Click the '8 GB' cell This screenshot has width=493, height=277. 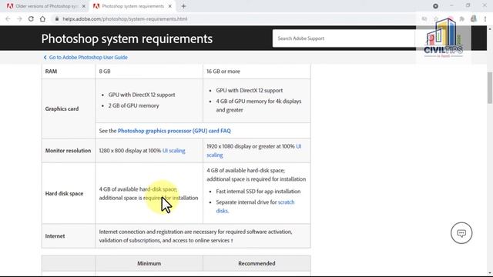tap(149, 72)
